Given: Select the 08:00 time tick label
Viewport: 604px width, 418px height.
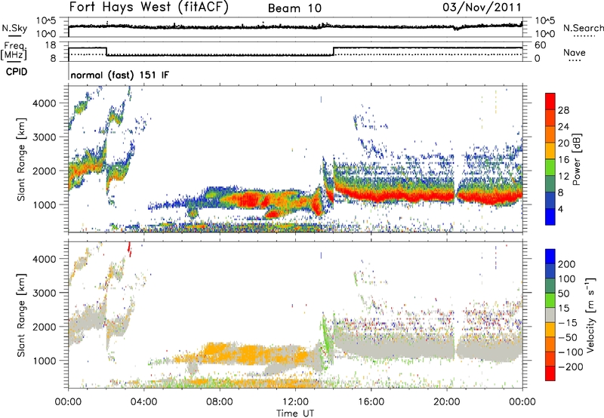Looking at the screenshot, I should click(x=220, y=402).
